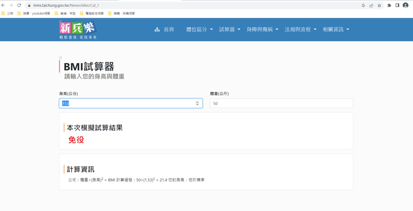The image size is (413, 211).
Task: Open the Chrome profile avatar
Action: click(x=405, y=5)
